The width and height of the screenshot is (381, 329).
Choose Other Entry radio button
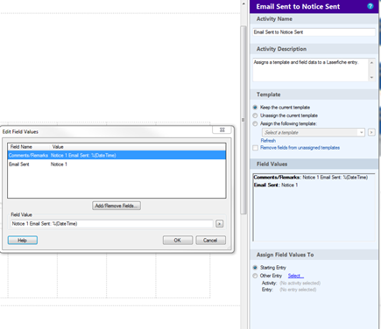click(x=255, y=276)
